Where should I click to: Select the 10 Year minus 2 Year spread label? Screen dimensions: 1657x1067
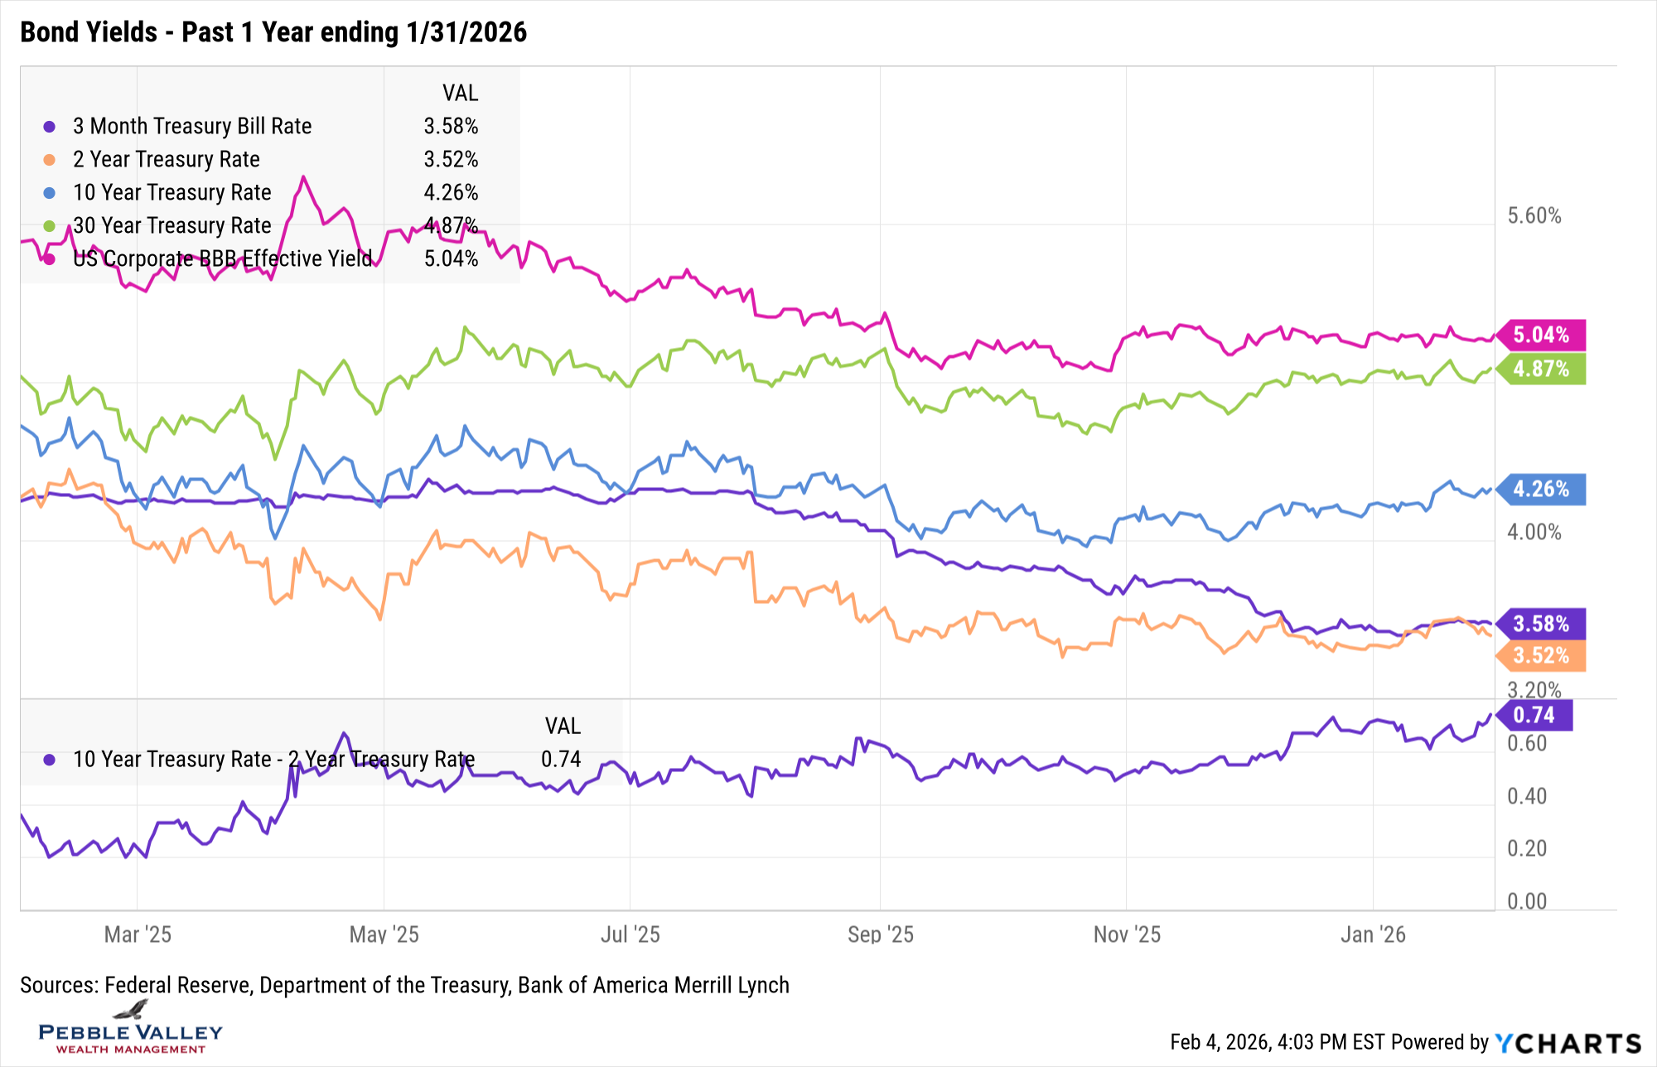pyautogui.click(x=273, y=759)
